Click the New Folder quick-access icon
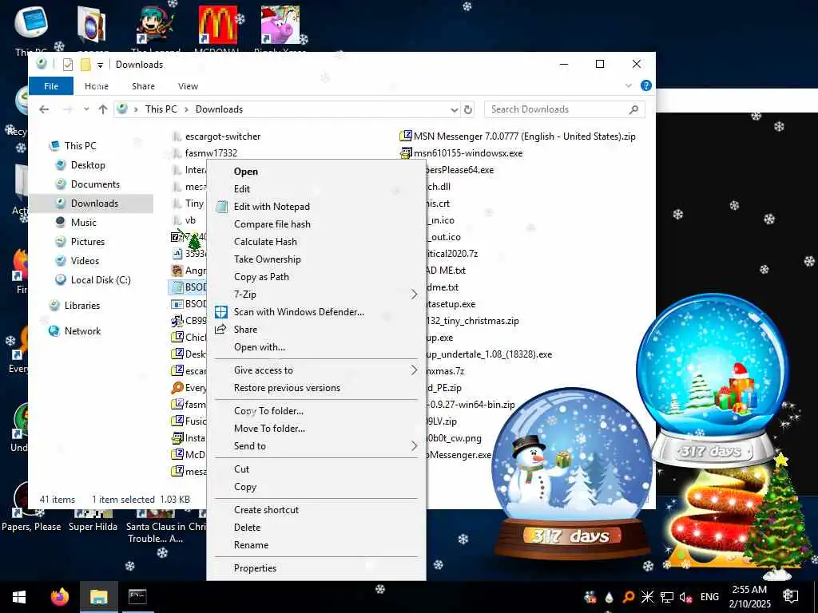The image size is (818, 613). pyautogui.click(x=85, y=65)
